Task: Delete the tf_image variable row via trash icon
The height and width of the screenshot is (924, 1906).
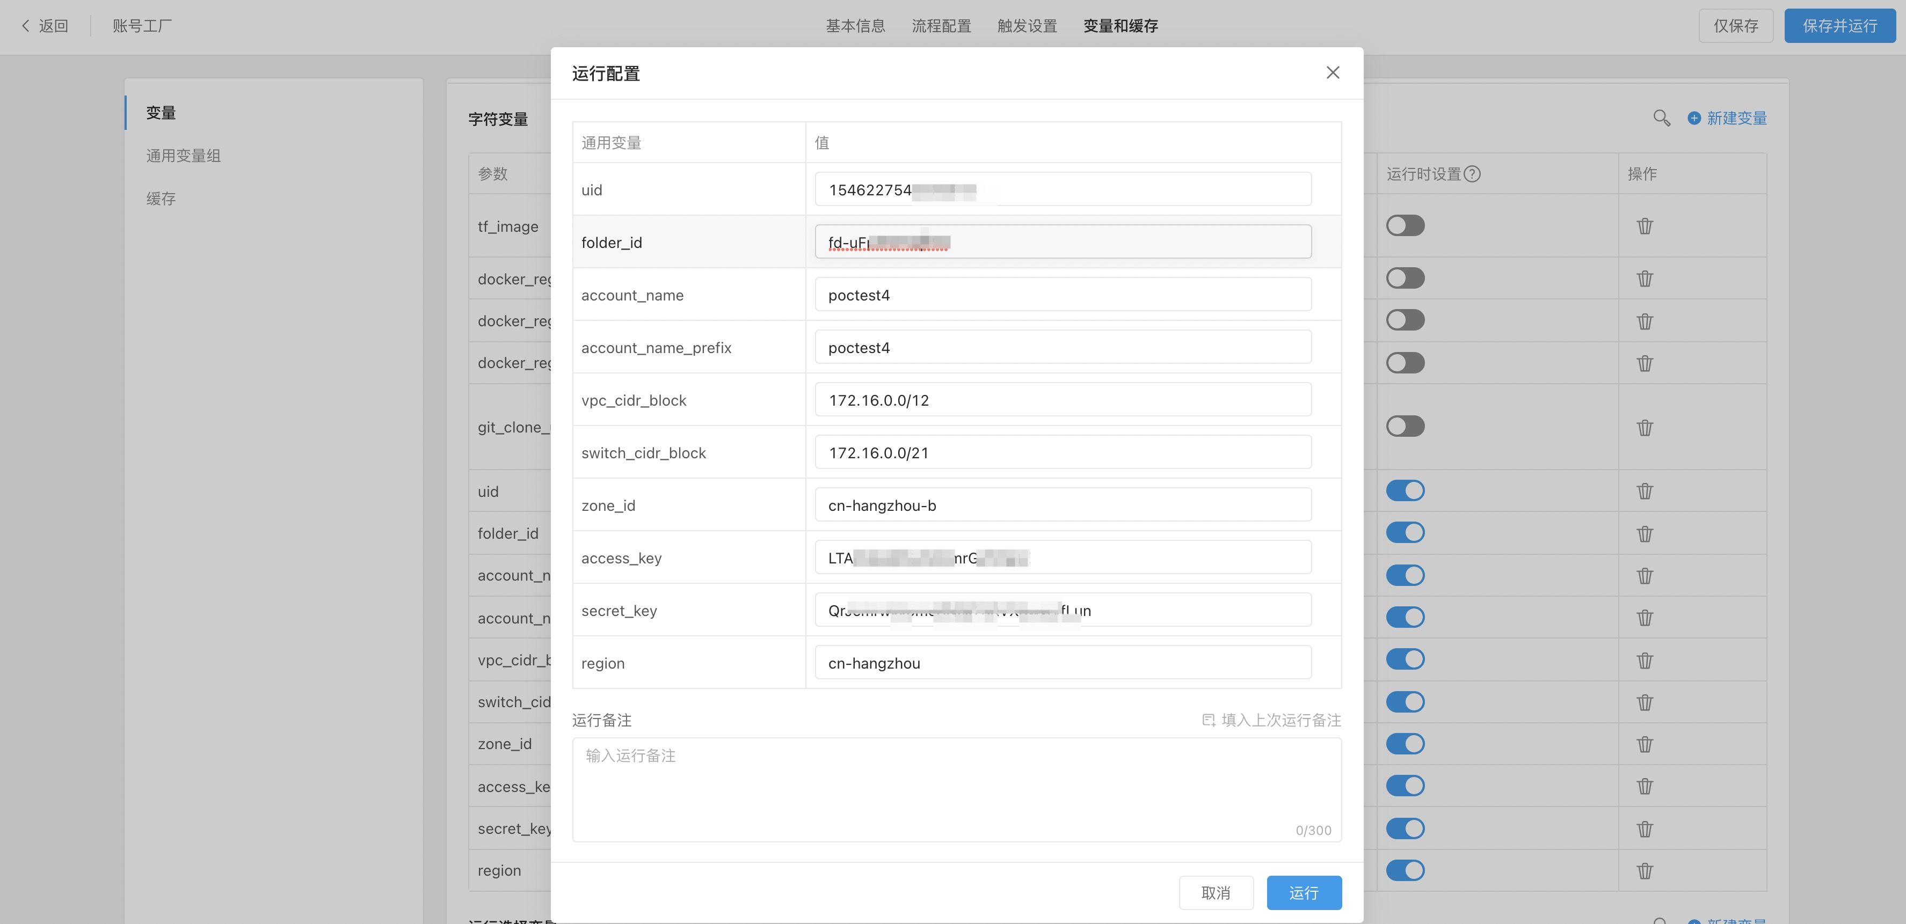Action: [x=1644, y=226]
